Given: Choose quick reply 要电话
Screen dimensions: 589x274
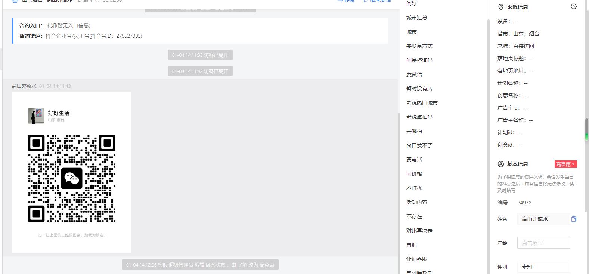Looking at the screenshot, I should (x=414, y=160).
